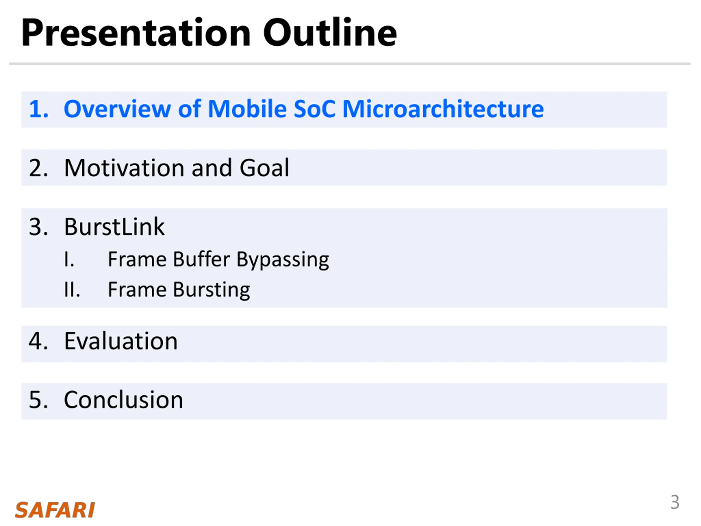Click the gray divider line under title

tap(350, 64)
